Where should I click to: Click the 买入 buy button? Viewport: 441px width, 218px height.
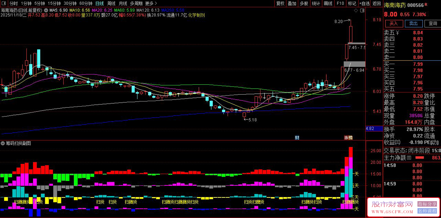(394, 23)
